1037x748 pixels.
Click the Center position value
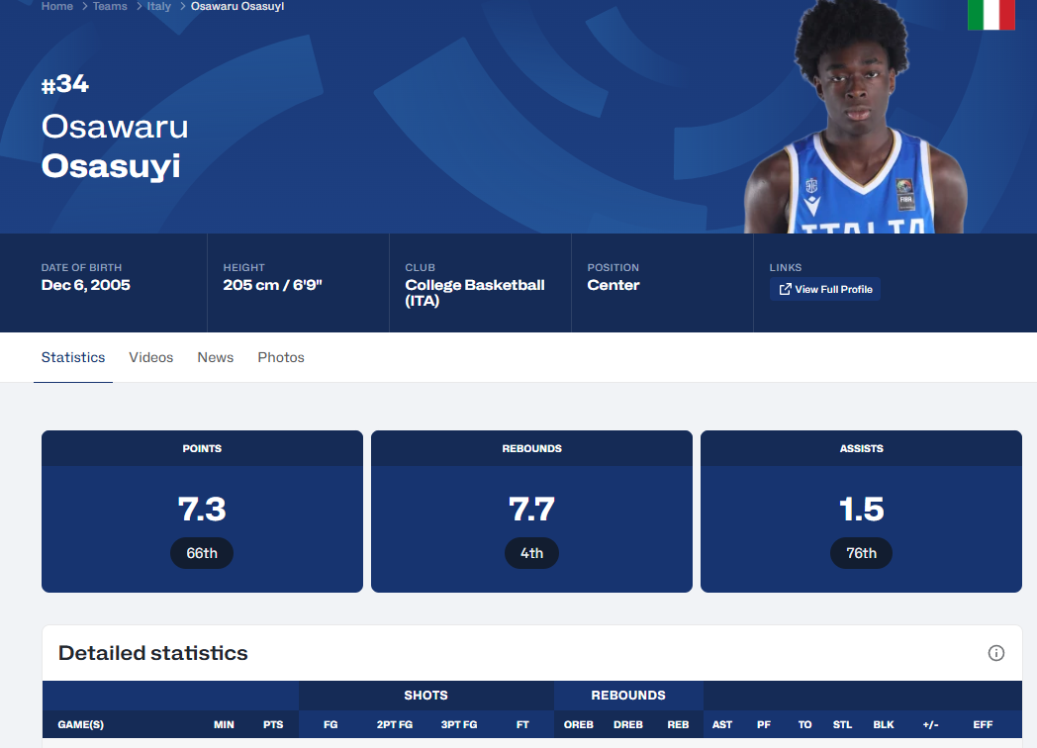point(613,285)
